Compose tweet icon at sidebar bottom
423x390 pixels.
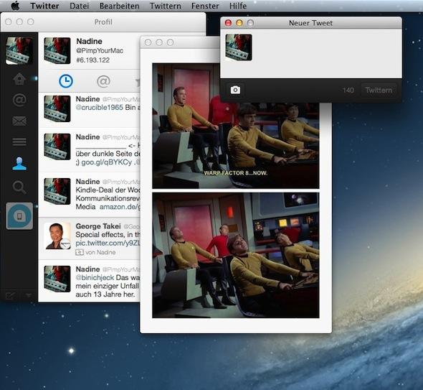(x=10, y=296)
